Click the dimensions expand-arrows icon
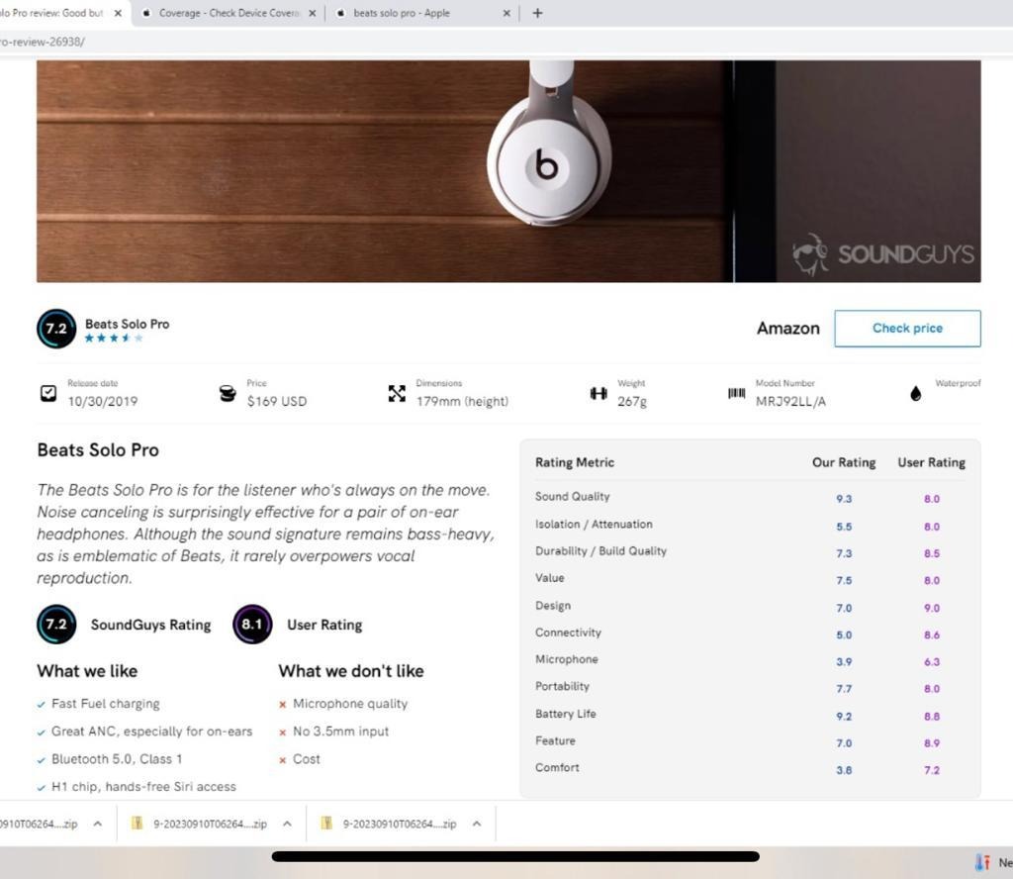 point(397,394)
